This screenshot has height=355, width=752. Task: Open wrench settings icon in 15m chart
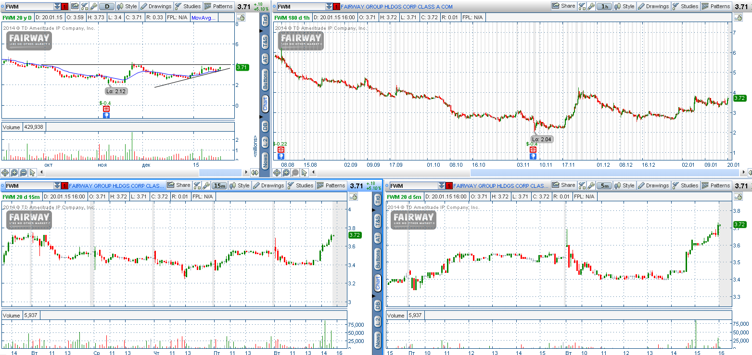coord(206,185)
